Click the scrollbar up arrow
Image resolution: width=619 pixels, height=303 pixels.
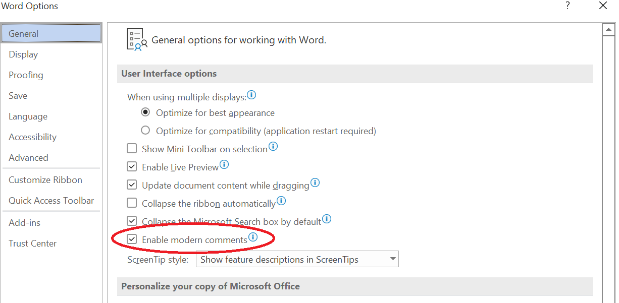(x=608, y=30)
